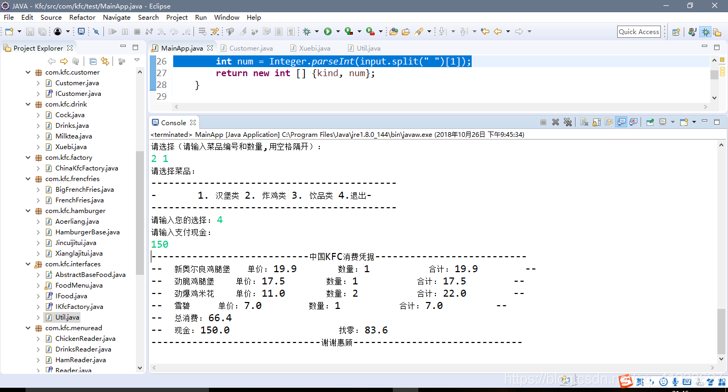728x392 pixels.
Task: Toggle Block Selection Mode icon
Action: [x=279, y=31]
